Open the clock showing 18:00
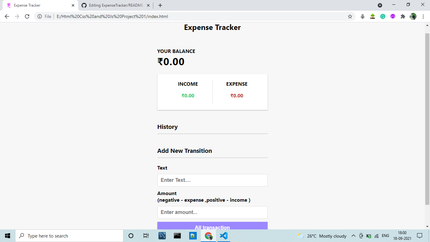This screenshot has height=242, width=430. pos(402,236)
